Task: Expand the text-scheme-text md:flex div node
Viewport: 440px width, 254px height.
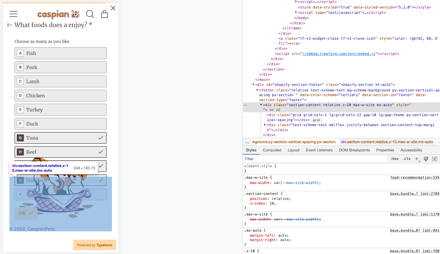Action: tap(265, 125)
